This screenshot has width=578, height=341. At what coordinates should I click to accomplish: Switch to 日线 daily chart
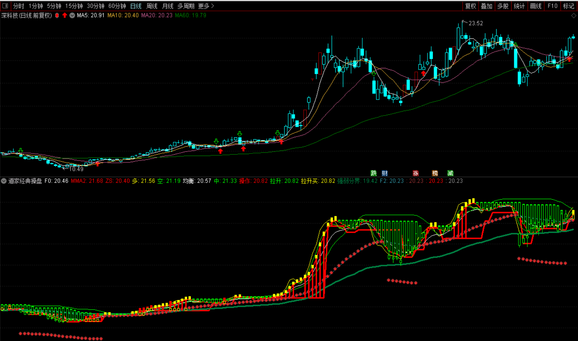pyautogui.click(x=136, y=6)
